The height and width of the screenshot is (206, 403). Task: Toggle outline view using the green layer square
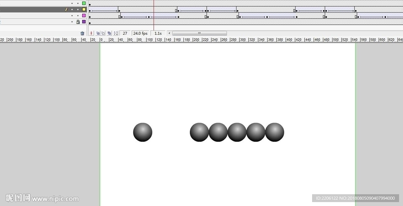point(84,3)
